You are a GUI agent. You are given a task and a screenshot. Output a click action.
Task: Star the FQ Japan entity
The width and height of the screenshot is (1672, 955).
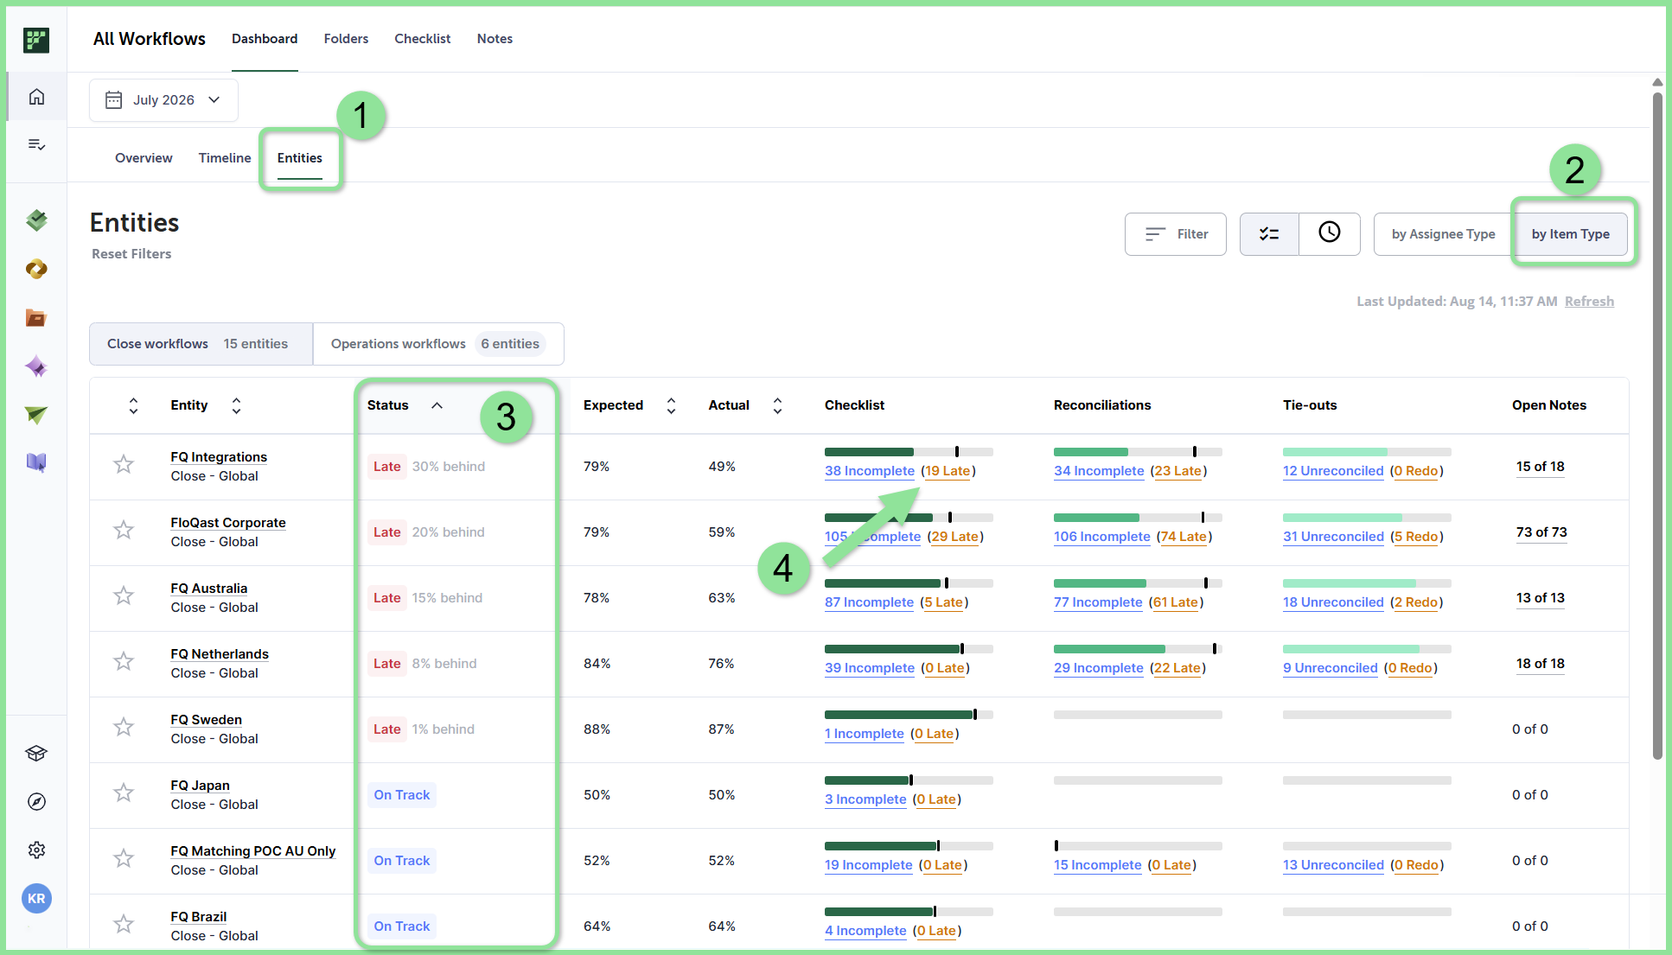click(124, 793)
